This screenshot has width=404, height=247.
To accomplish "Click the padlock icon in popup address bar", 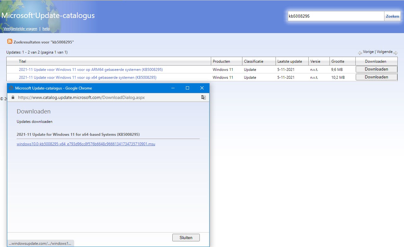I will [13, 98].
